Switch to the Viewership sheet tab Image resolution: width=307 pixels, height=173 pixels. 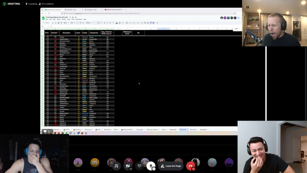pos(173,130)
